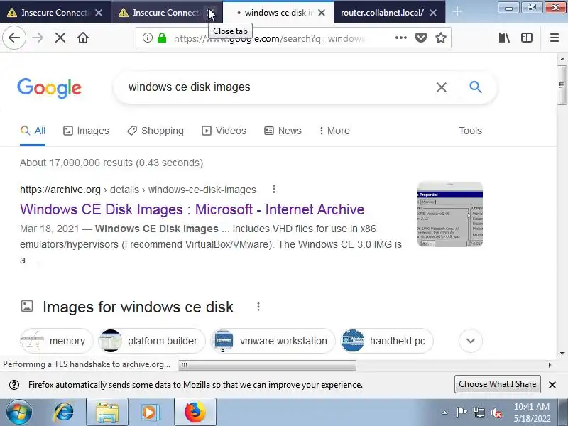Bookmark this page with the star
Image resolution: width=568 pixels, height=426 pixels.
440,38
